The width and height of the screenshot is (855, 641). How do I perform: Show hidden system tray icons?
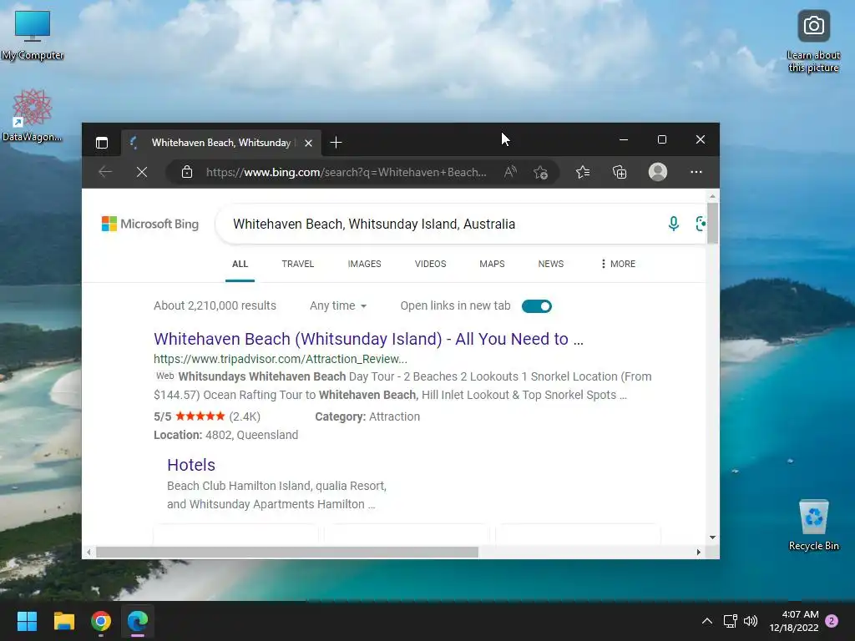pos(706,621)
